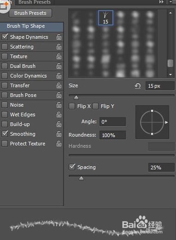Screen dimensions: 176x240
Task: Switch to the Brush Presets tab
Action: [35, 2]
